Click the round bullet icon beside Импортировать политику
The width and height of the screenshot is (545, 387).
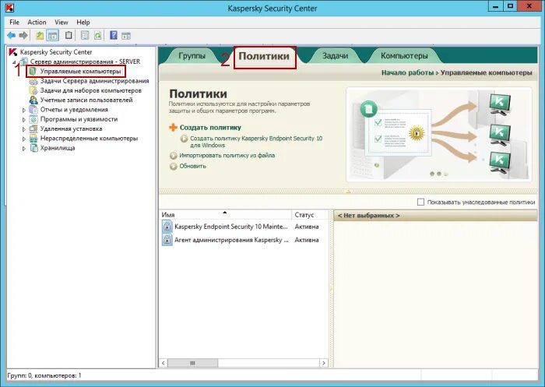(174, 156)
